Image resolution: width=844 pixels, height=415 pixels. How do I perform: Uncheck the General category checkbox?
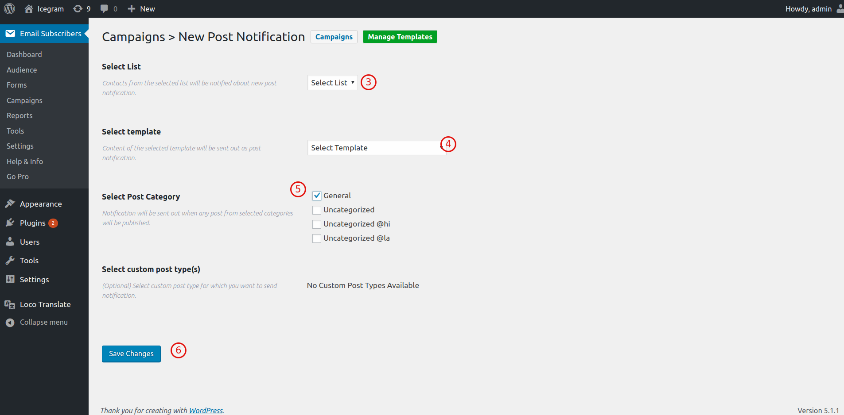pyautogui.click(x=317, y=196)
